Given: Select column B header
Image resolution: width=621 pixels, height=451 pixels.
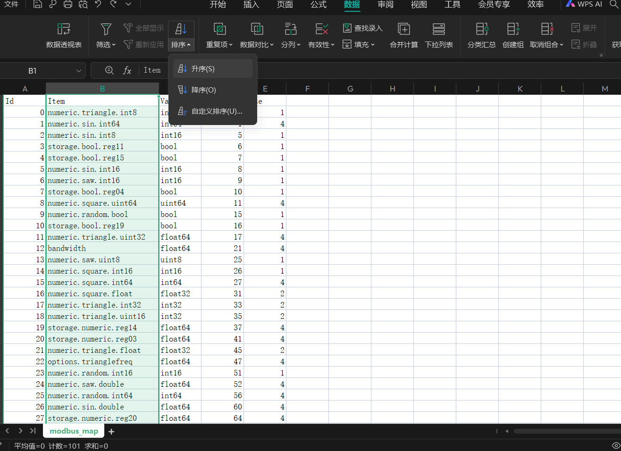Looking at the screenshot, I should pos(102,89).
